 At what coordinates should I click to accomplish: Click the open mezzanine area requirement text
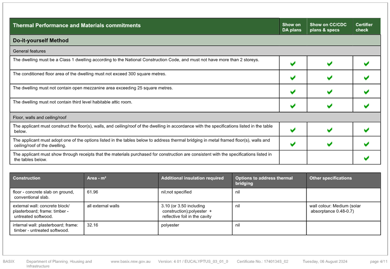[x=93, y=88]
